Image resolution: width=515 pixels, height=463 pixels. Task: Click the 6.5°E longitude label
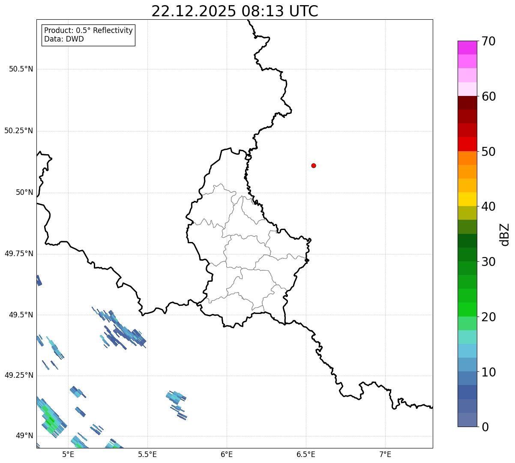click(306, 454)
